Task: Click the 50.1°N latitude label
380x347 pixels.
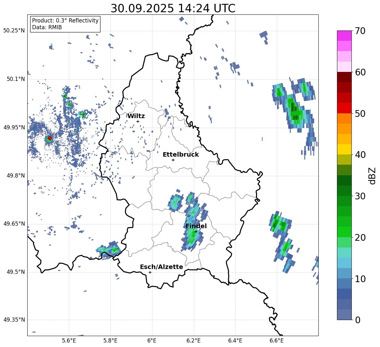Action: 15,79
